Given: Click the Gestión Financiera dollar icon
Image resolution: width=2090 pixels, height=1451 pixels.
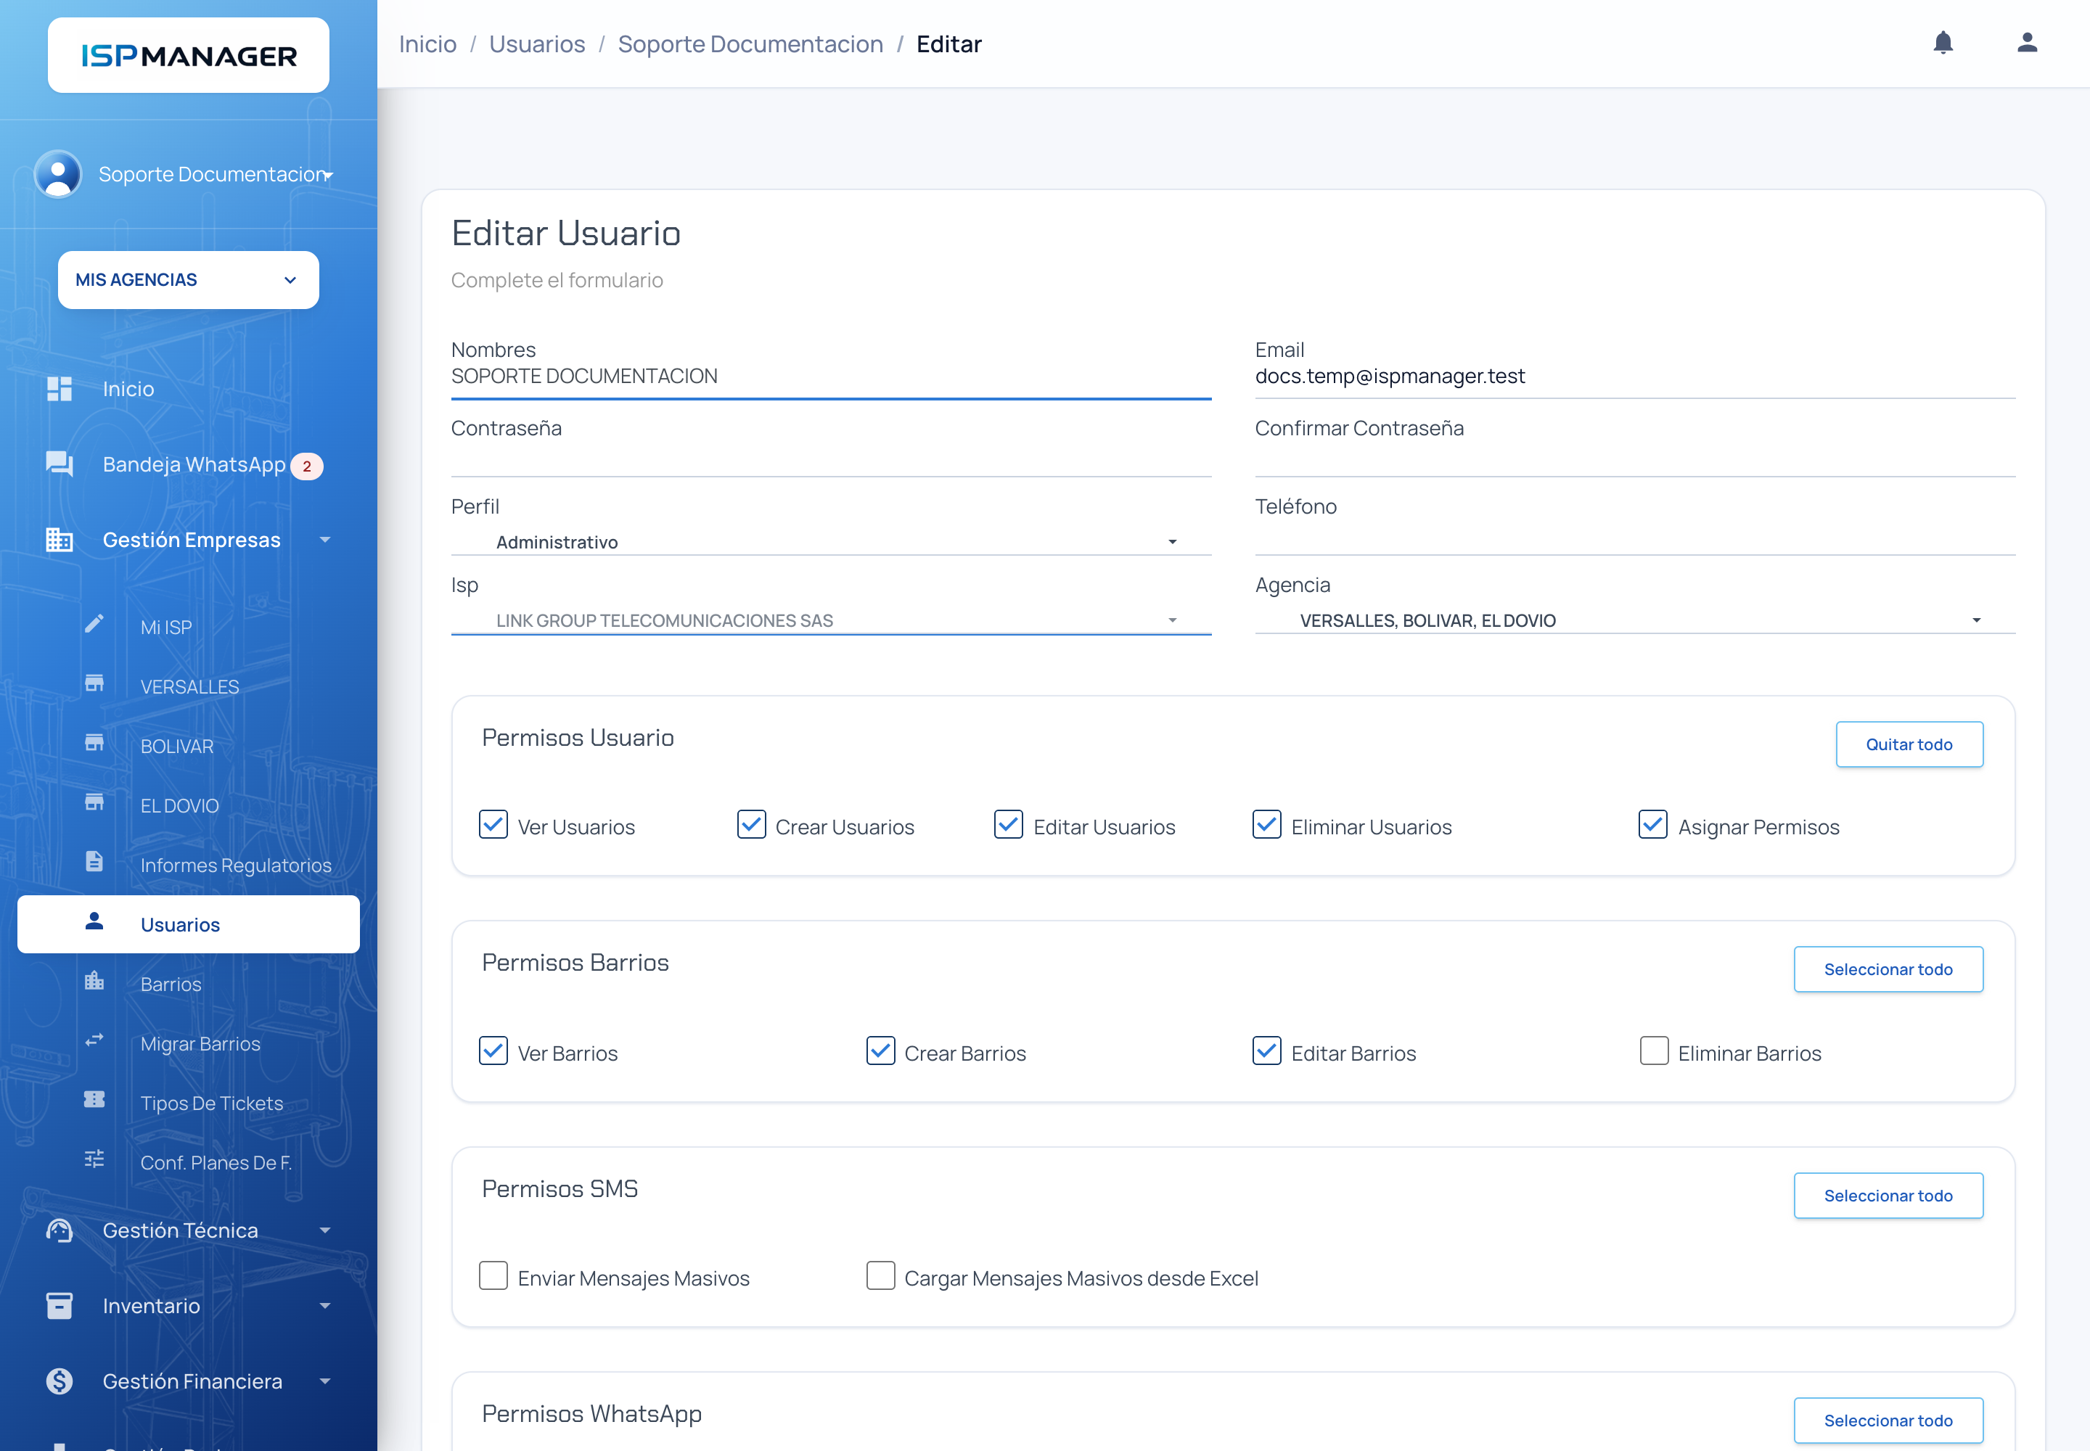Looking at the screenshot, I should point(59,1381).
